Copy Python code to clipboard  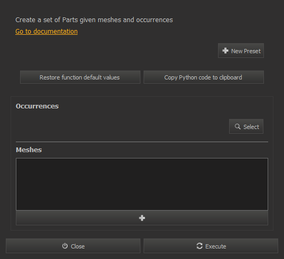coord(204,77)
